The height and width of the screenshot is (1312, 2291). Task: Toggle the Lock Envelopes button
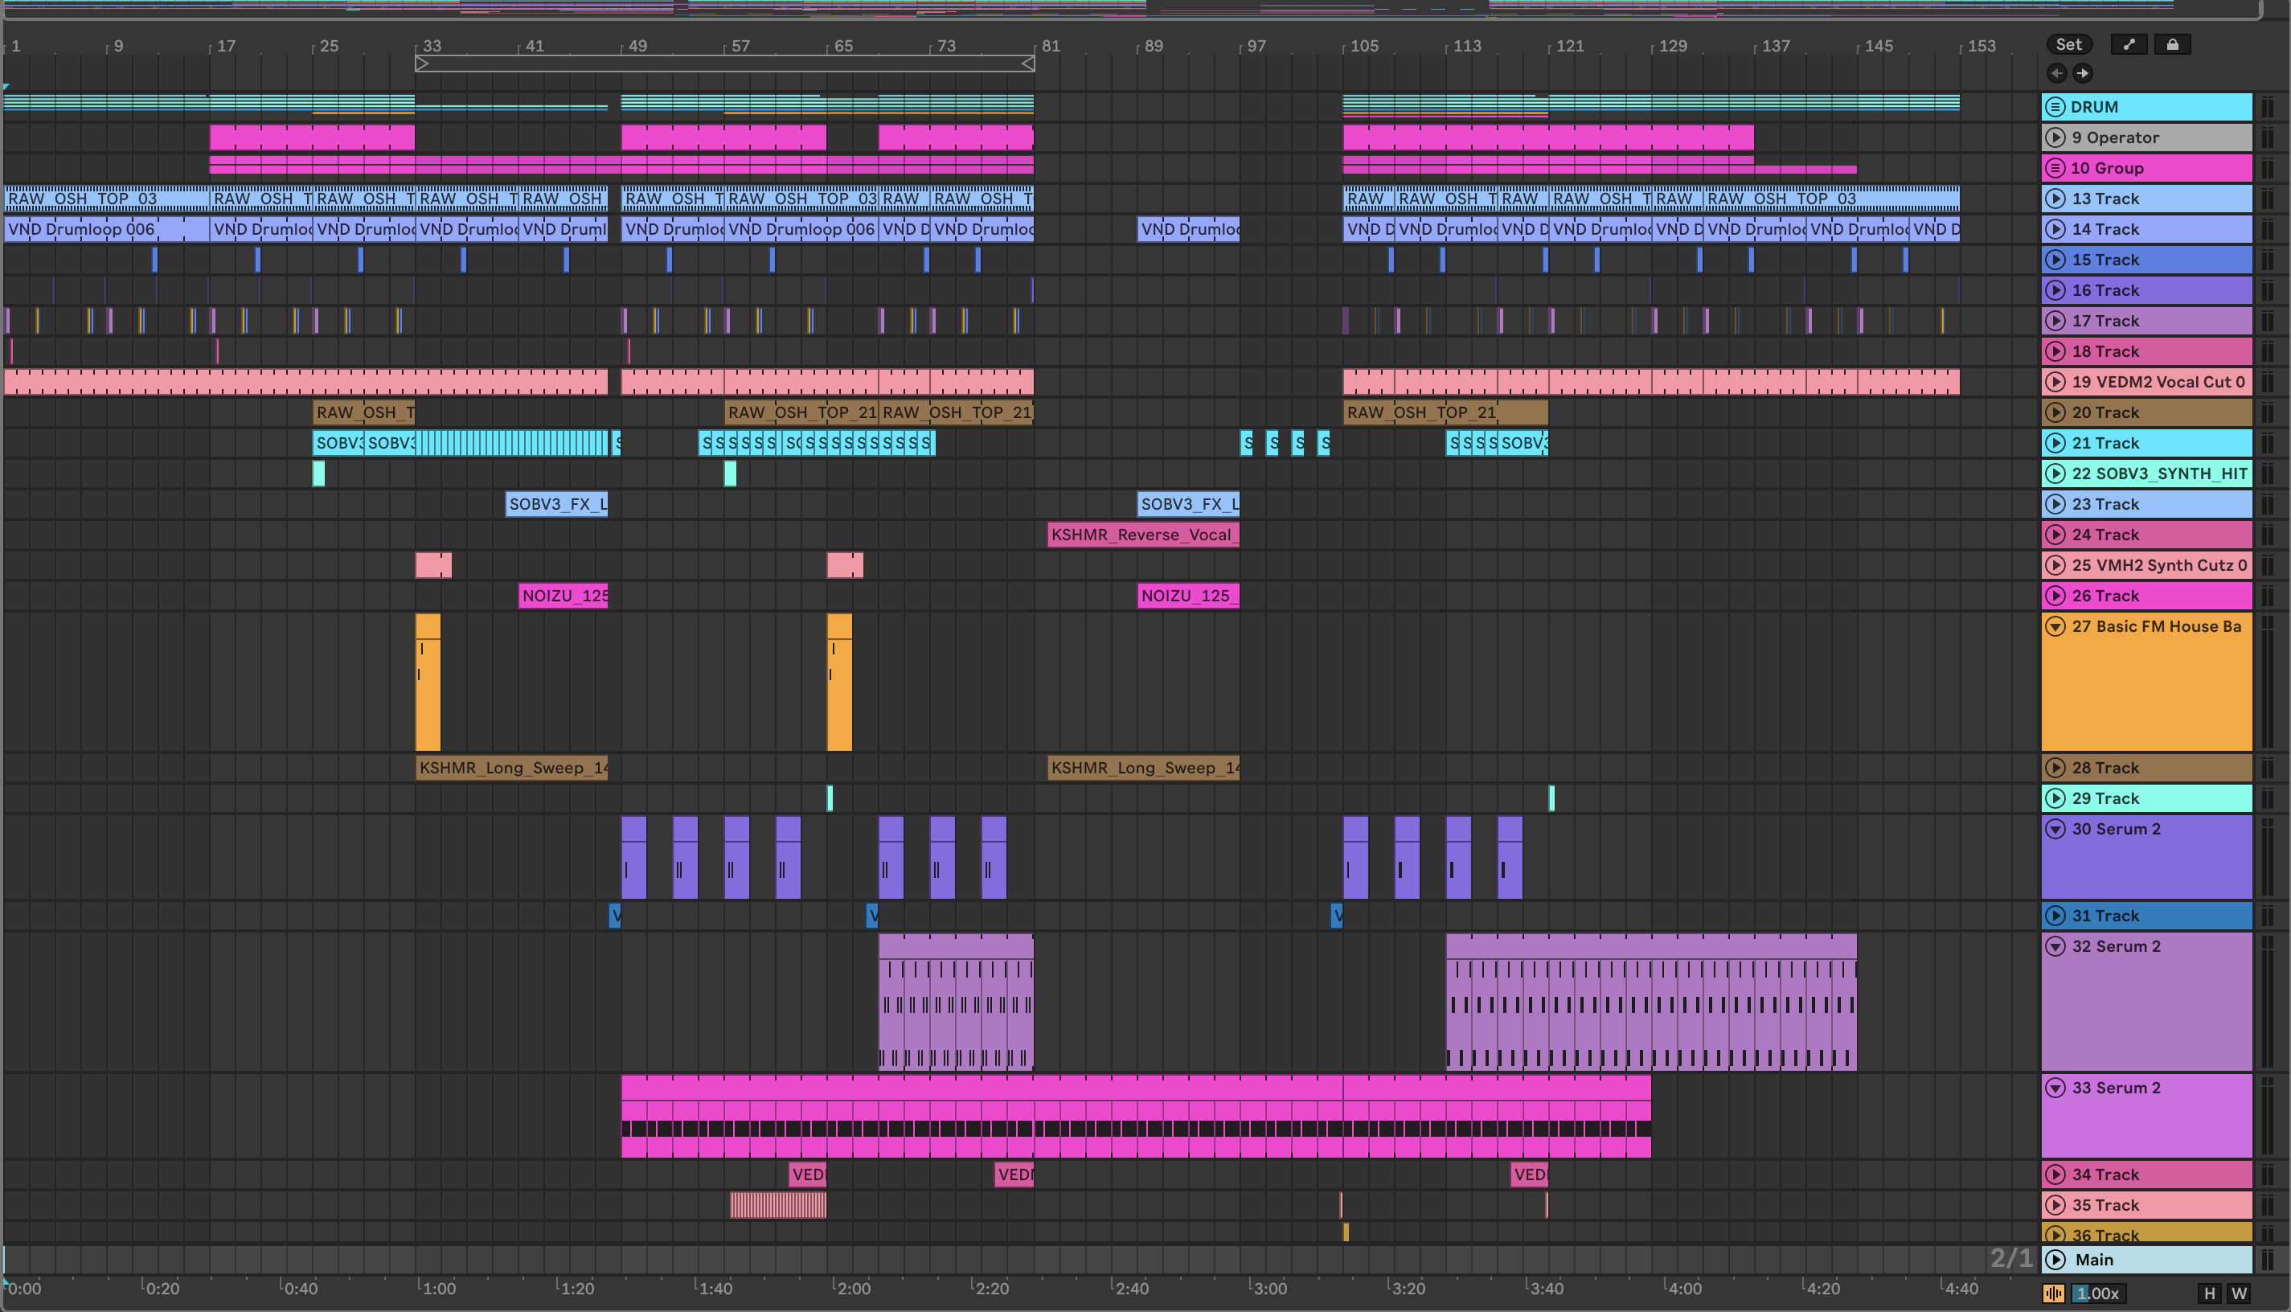(2172, 44)
